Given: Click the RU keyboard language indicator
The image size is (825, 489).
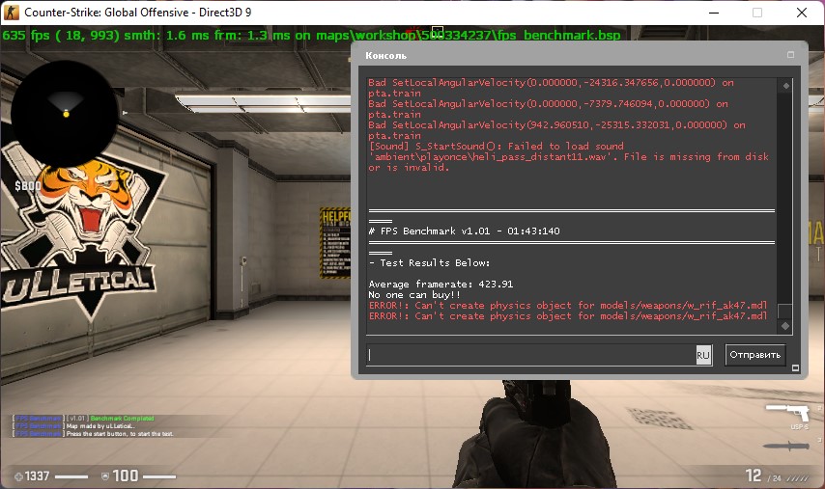Looking at the screenshot, I should (703, 356).
